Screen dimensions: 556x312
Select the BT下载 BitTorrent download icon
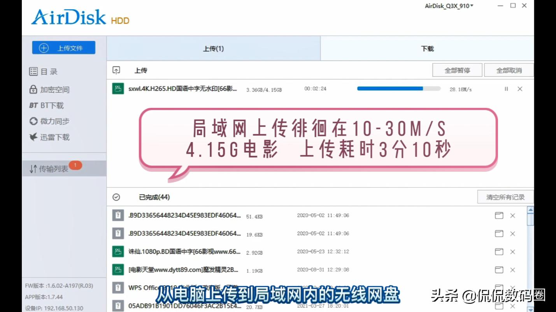coord(34,105)
